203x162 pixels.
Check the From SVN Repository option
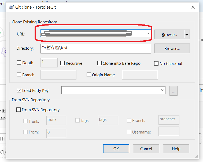(19, 110)
